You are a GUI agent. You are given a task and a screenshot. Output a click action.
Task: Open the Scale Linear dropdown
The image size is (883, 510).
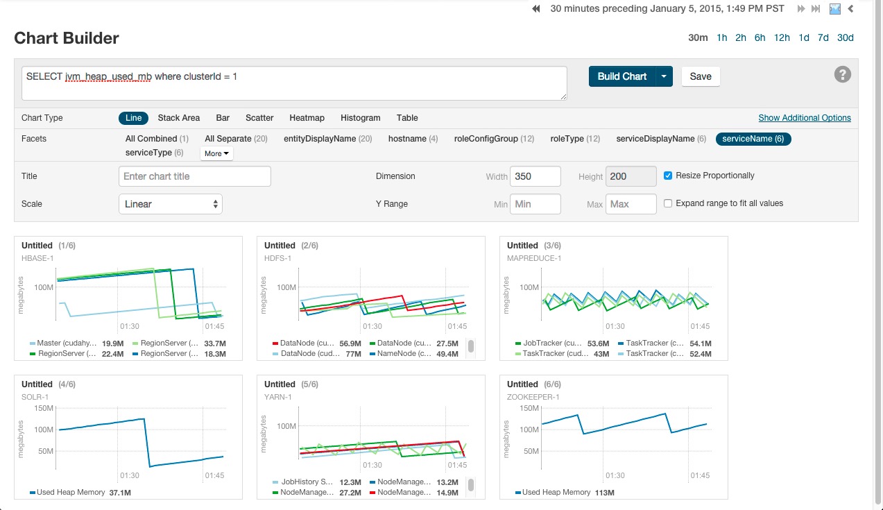[x=171, y=204]
